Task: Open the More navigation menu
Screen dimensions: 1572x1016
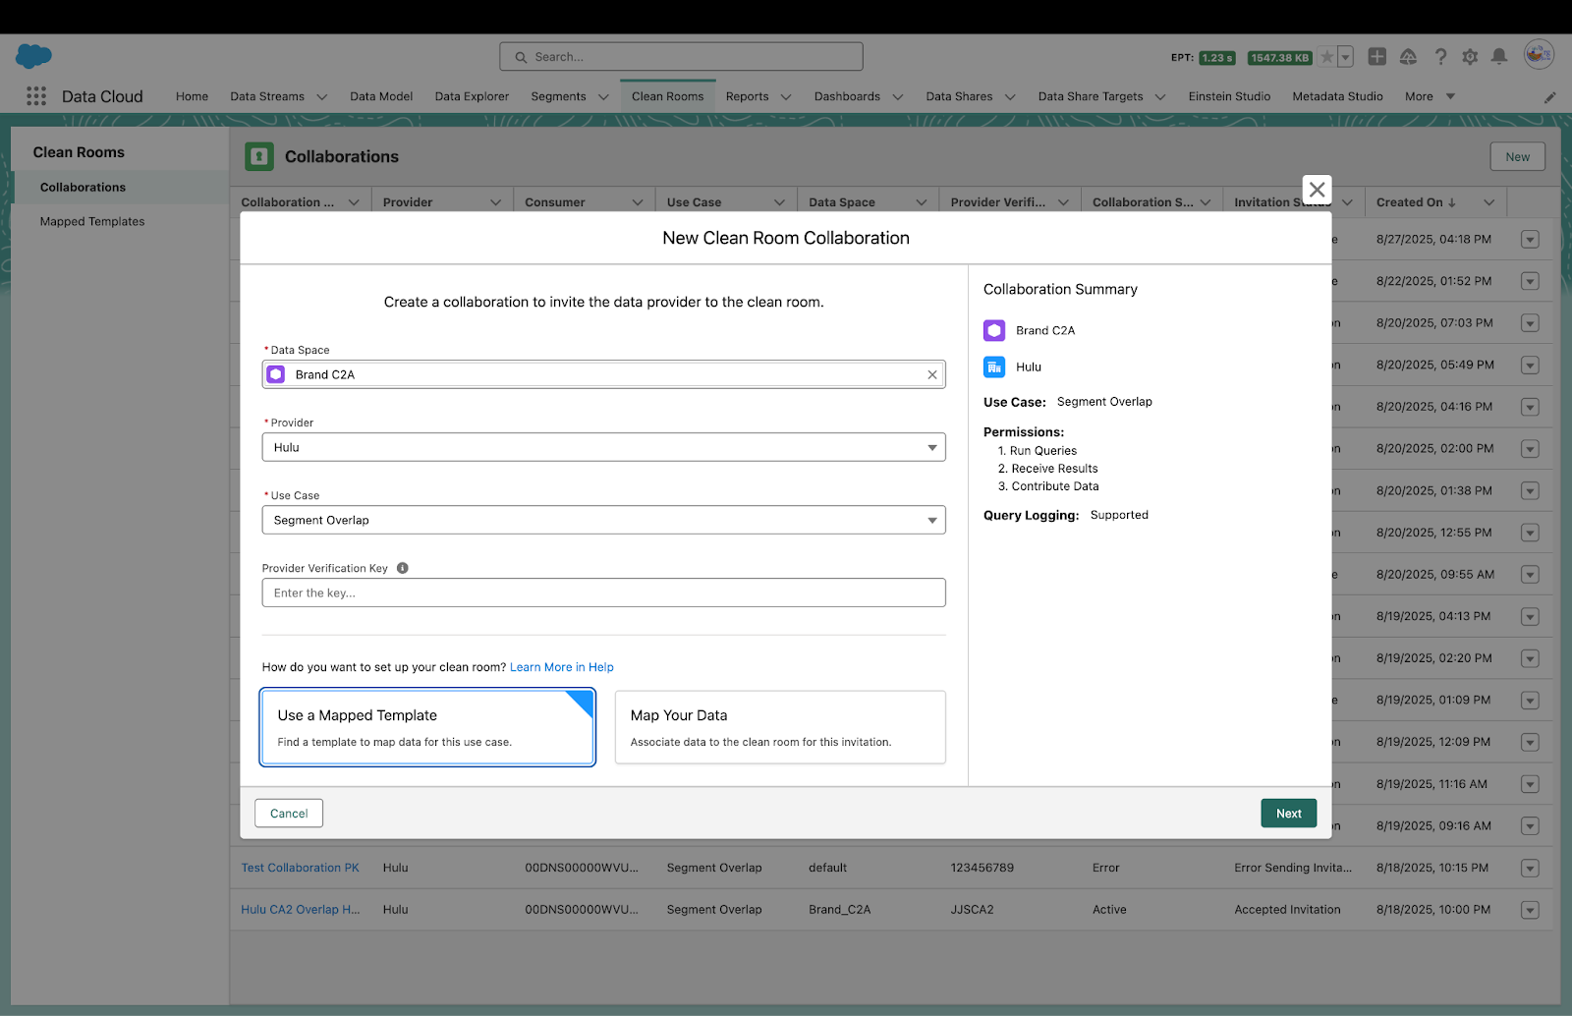Action: pos(1430,96)
